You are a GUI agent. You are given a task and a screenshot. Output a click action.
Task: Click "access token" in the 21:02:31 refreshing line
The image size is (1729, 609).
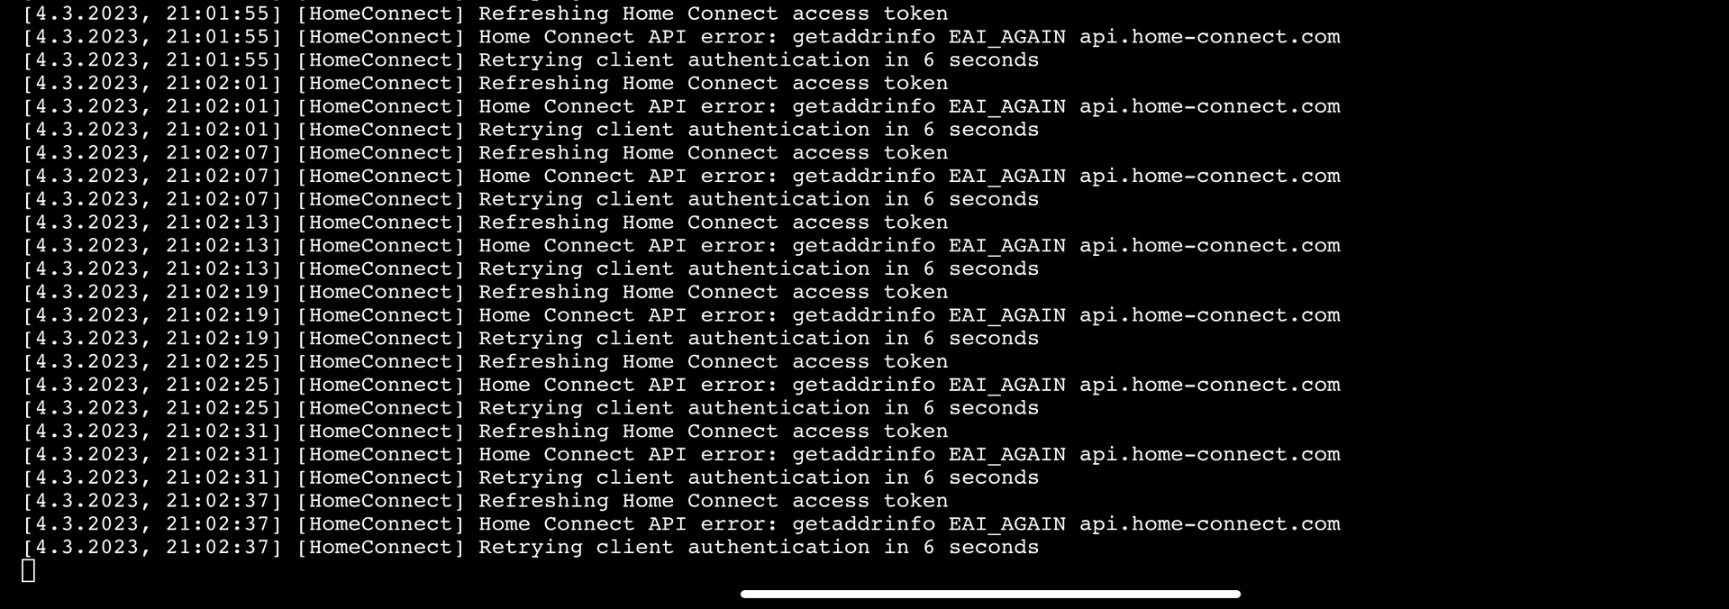click(x=870, y=432)
